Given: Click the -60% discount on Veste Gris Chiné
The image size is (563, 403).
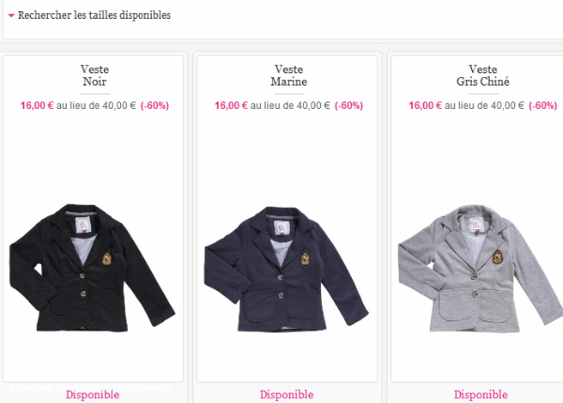Looking at the screenshot, I should tap(543, 106).
